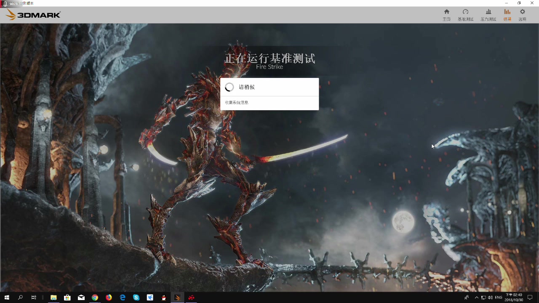The image size is (539, 303).
Task: Open the Action Center notifications
Action: coord(530,298)
